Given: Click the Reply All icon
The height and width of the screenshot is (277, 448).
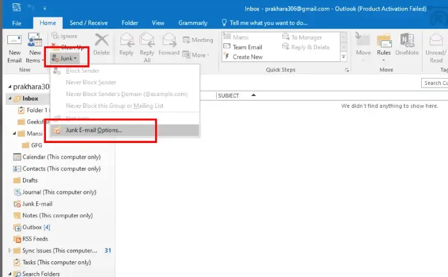Looking at the screenshot, I should [x=147, y=40].
